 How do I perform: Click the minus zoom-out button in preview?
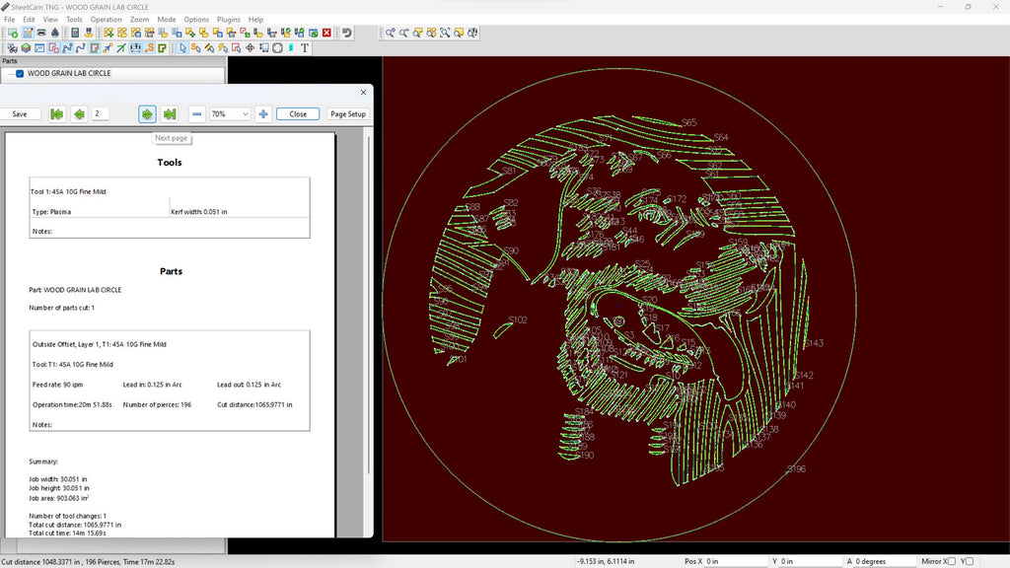tap(197, 114)
